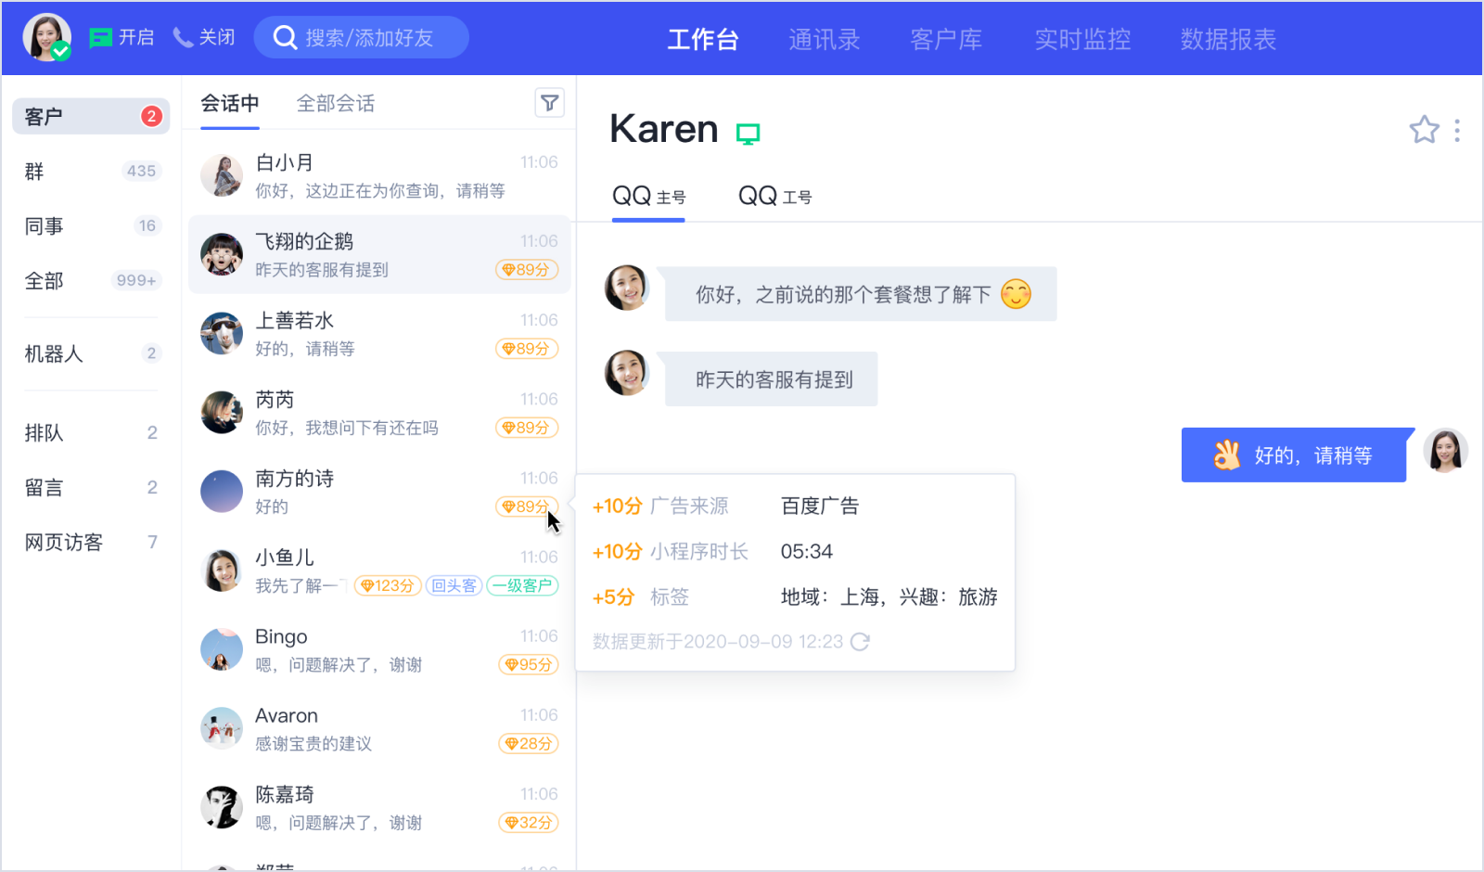Open chat with 芮芮

click(x=379, y=413)
